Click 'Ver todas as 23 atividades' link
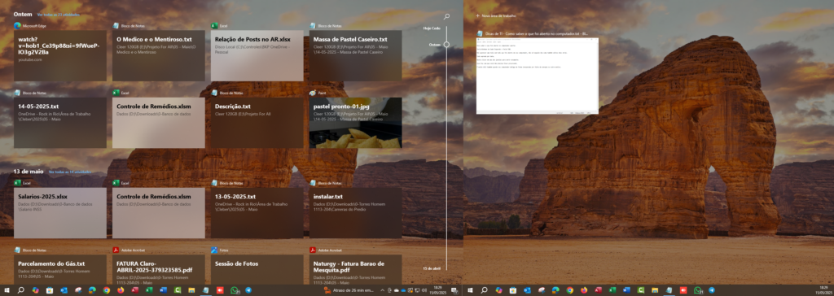834x296 pixels. coord(59,15)
